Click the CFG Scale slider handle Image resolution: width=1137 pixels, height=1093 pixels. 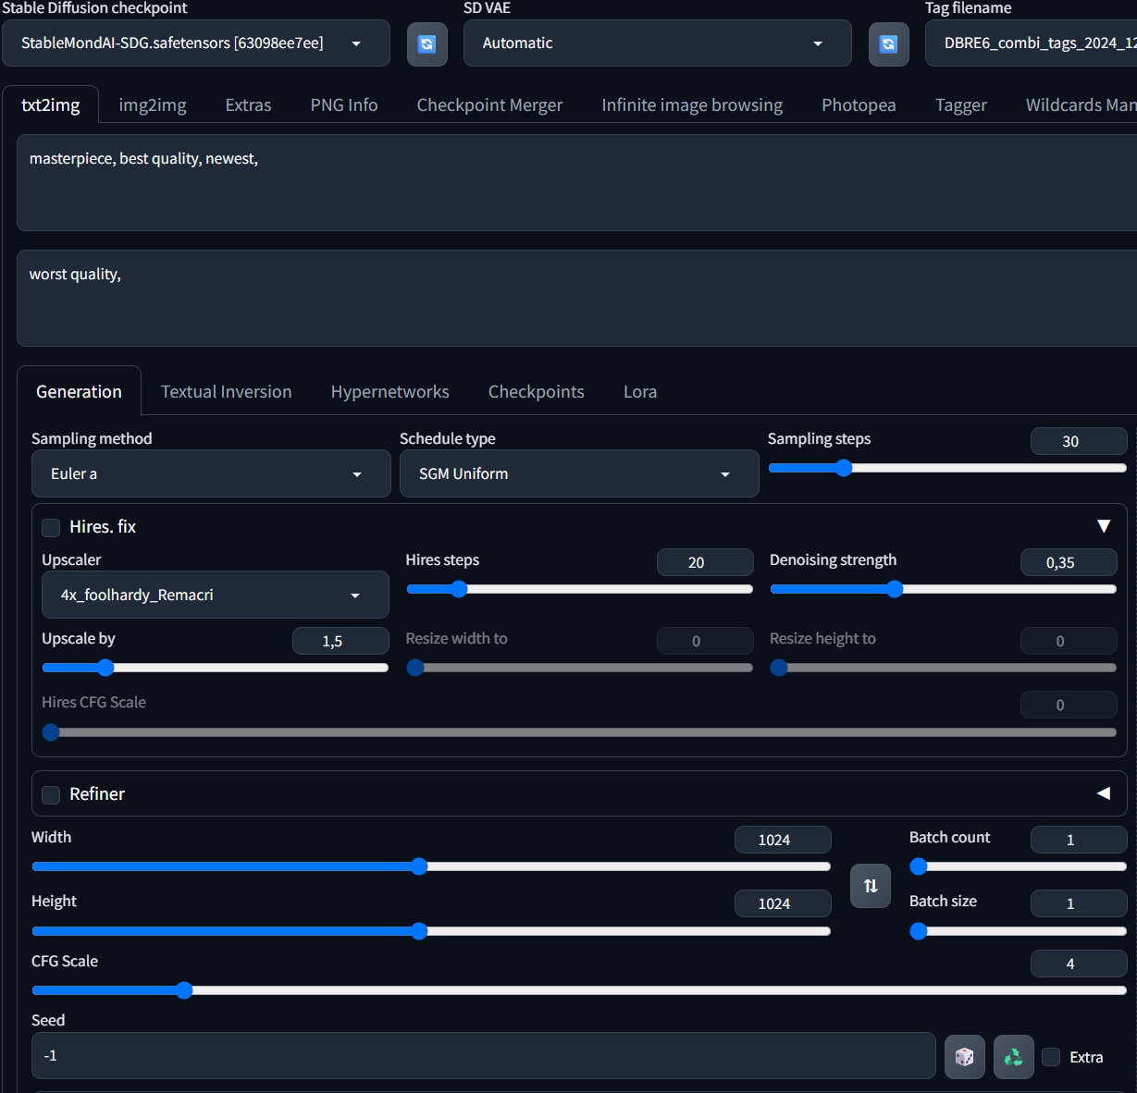184,990
